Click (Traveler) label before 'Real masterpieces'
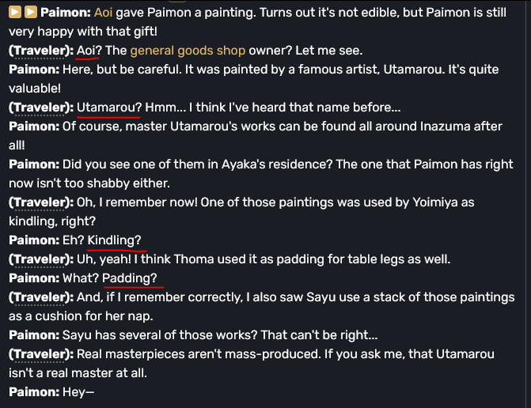 (x=41, y=354)
